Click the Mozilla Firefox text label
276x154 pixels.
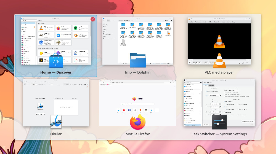point(138,134)
